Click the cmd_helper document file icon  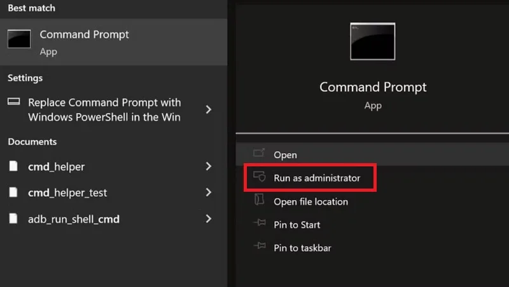coord(13,166)
